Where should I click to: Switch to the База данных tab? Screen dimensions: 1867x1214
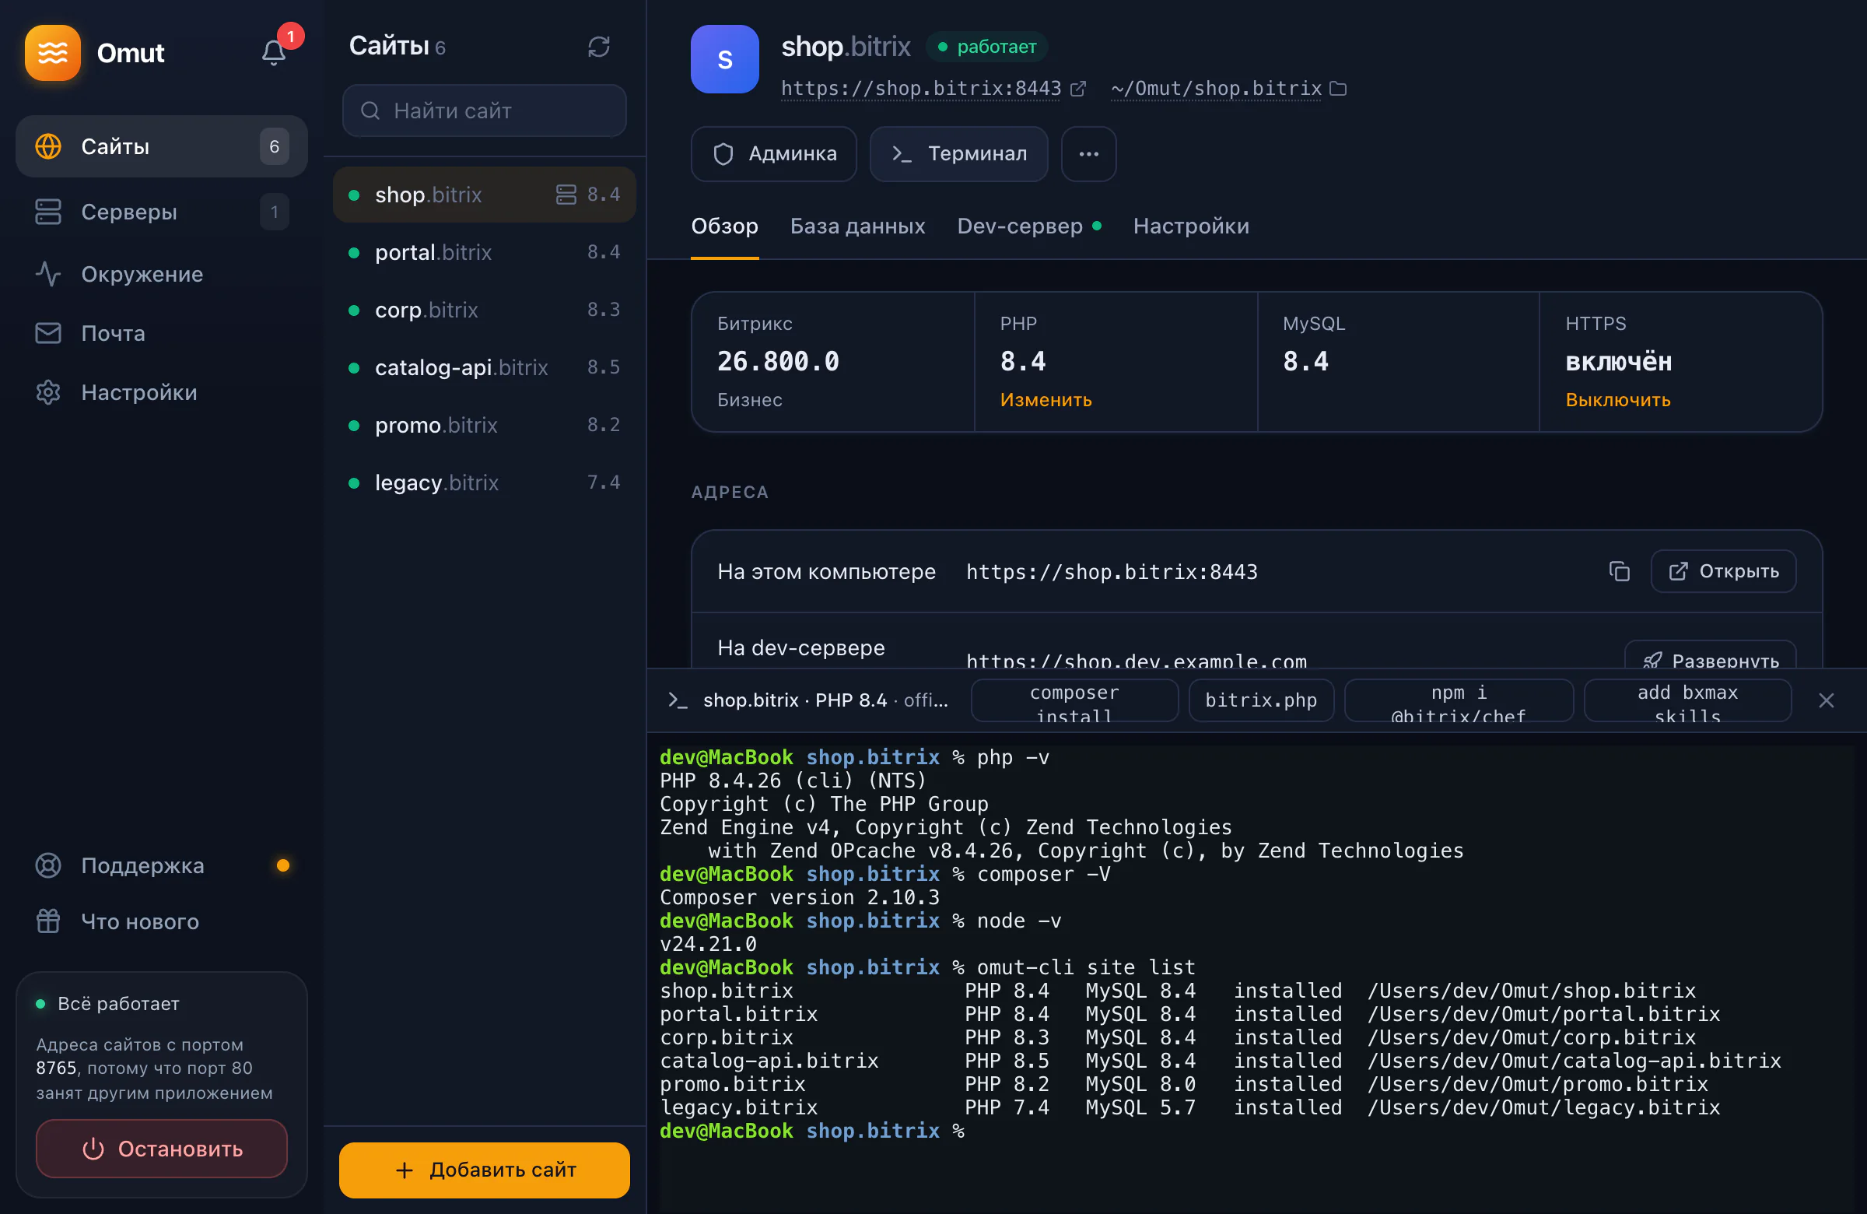point(857,226)
